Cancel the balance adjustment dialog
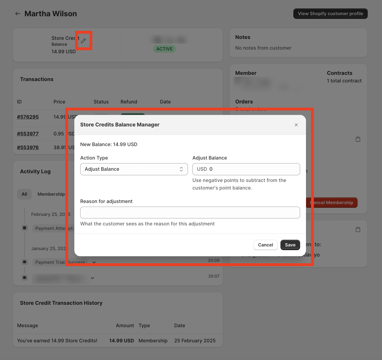Viewport: 382px width, 360px height. (265, 245)
